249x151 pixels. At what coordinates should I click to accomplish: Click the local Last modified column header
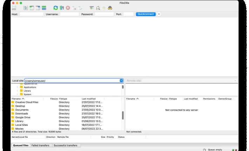89,99
